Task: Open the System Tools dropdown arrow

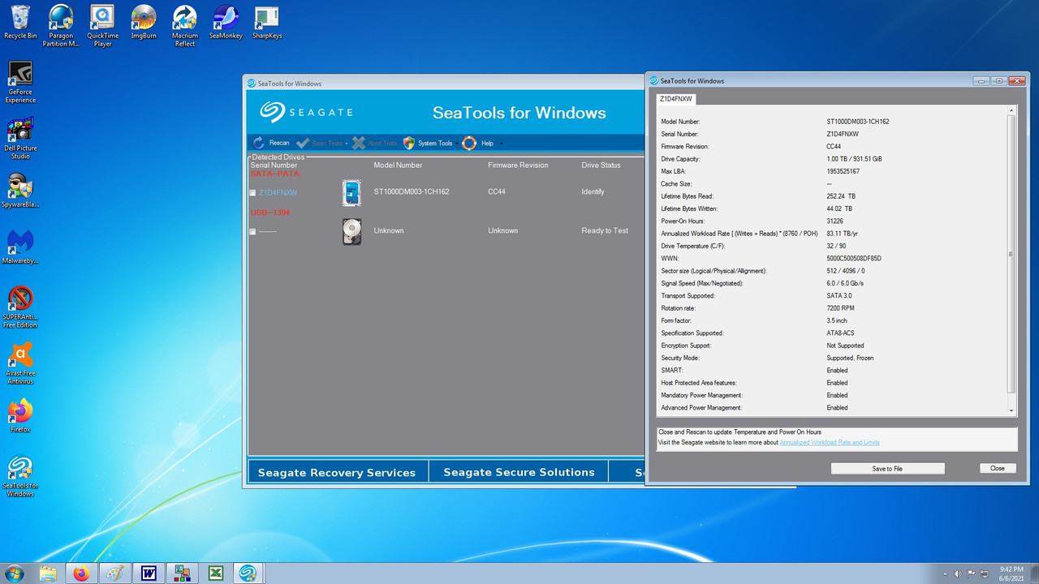Action: click(457, 144)
